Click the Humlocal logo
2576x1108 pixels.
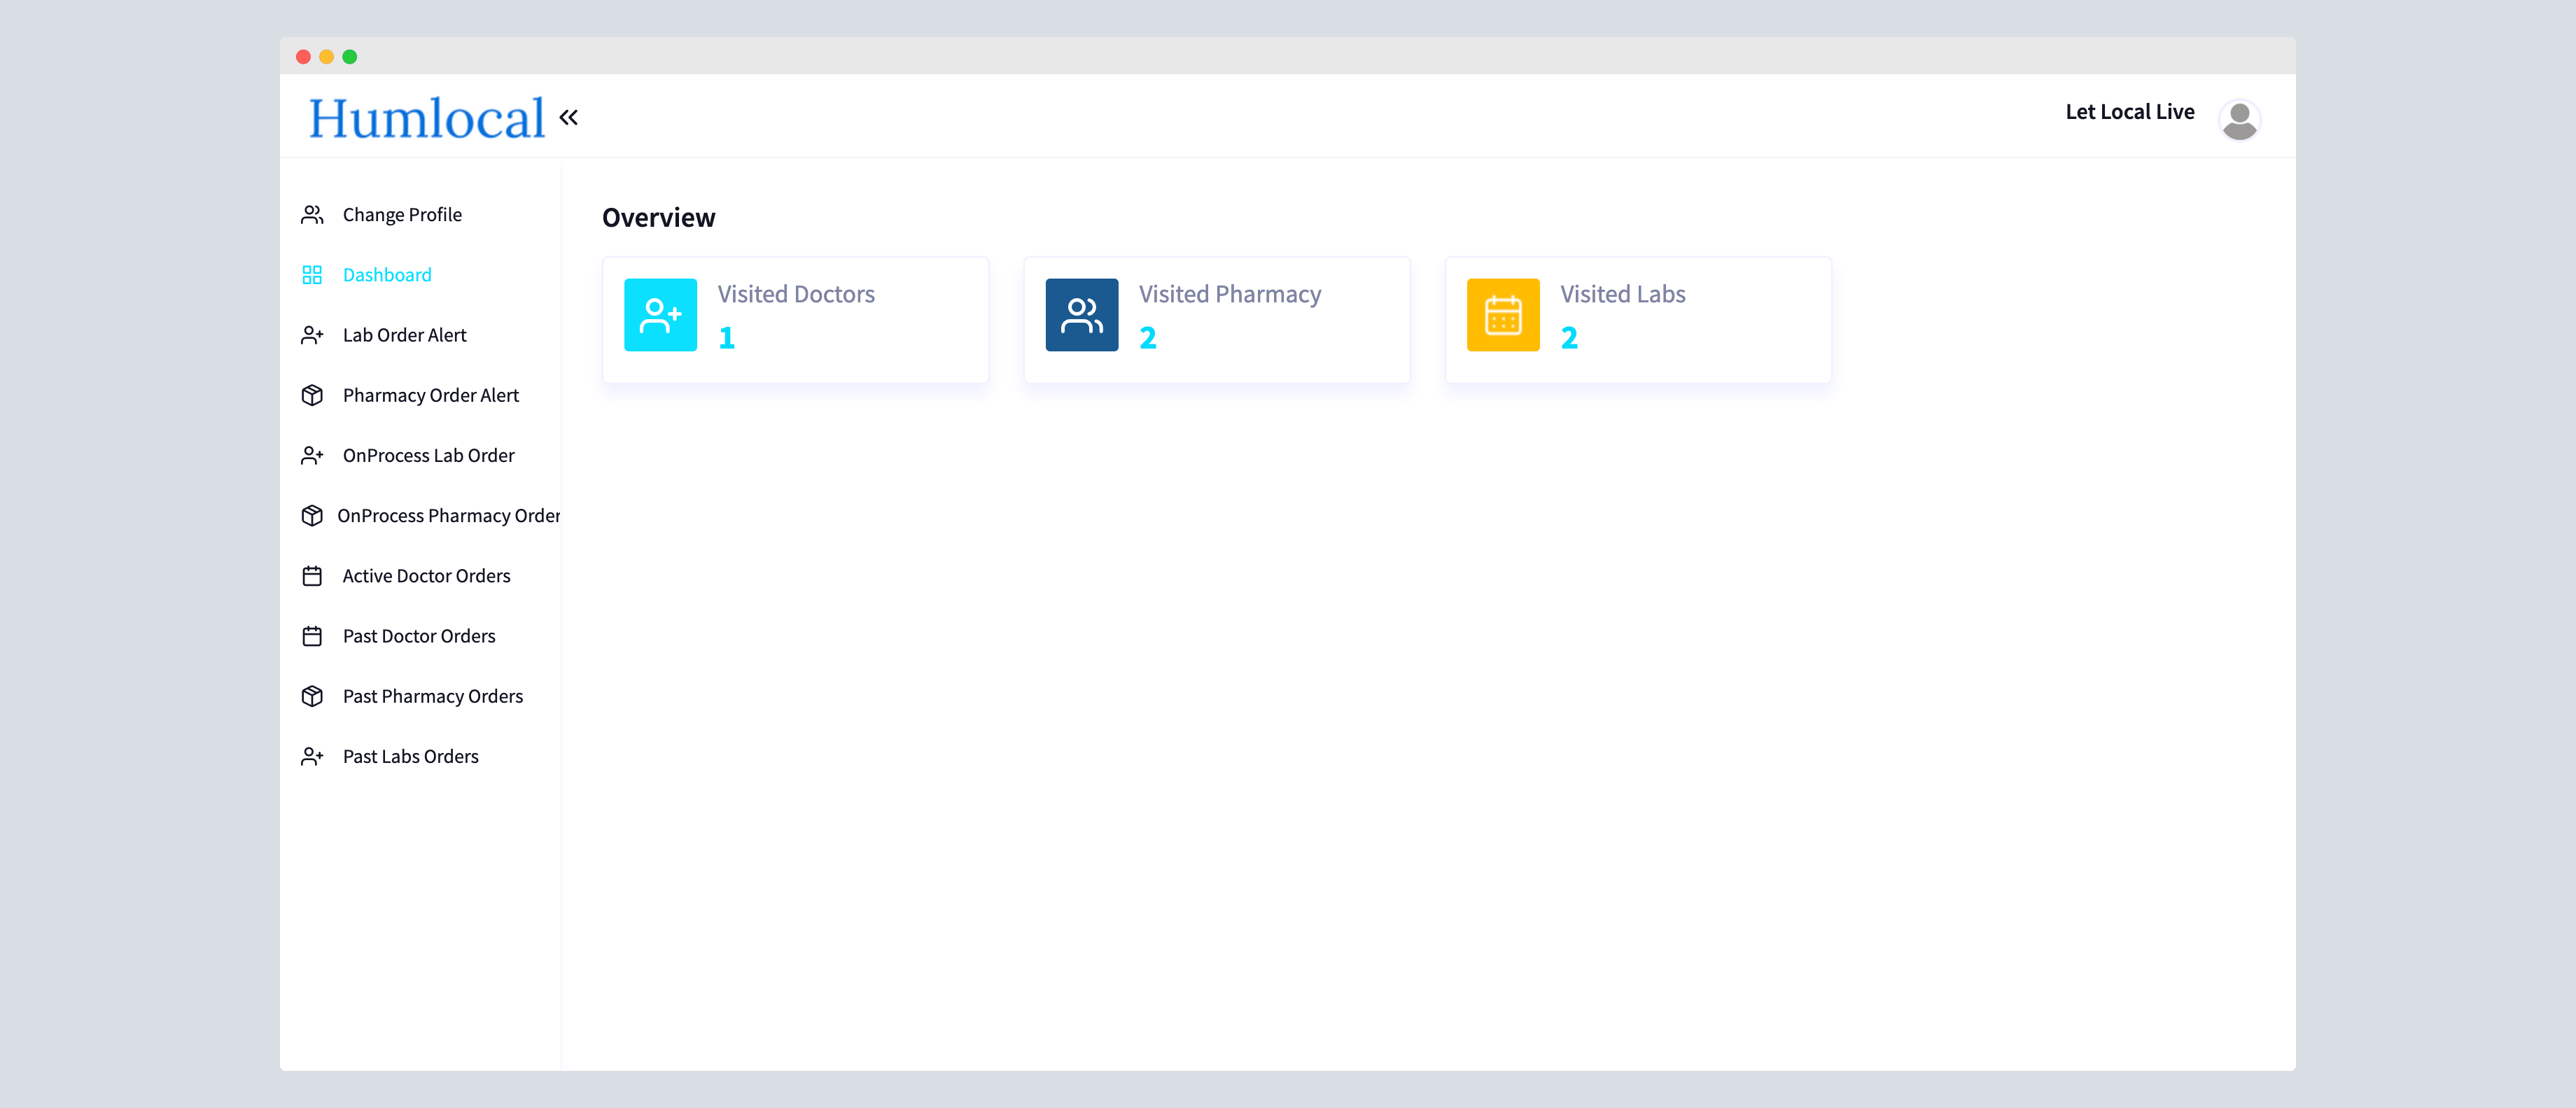tap(427, 118)
